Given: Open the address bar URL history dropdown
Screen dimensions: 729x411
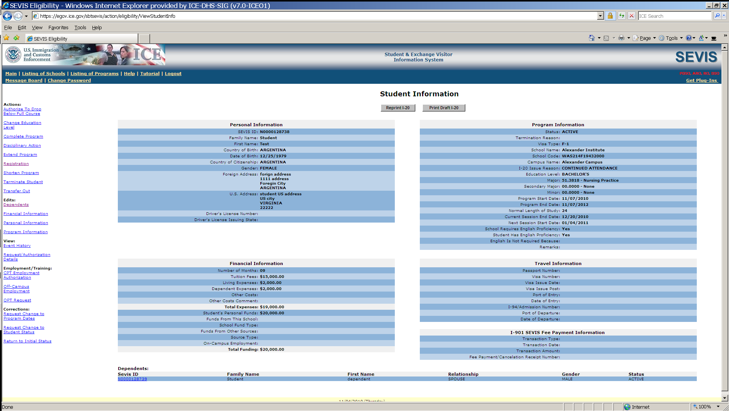Looking at the screenshot, I should pos(600,16).
